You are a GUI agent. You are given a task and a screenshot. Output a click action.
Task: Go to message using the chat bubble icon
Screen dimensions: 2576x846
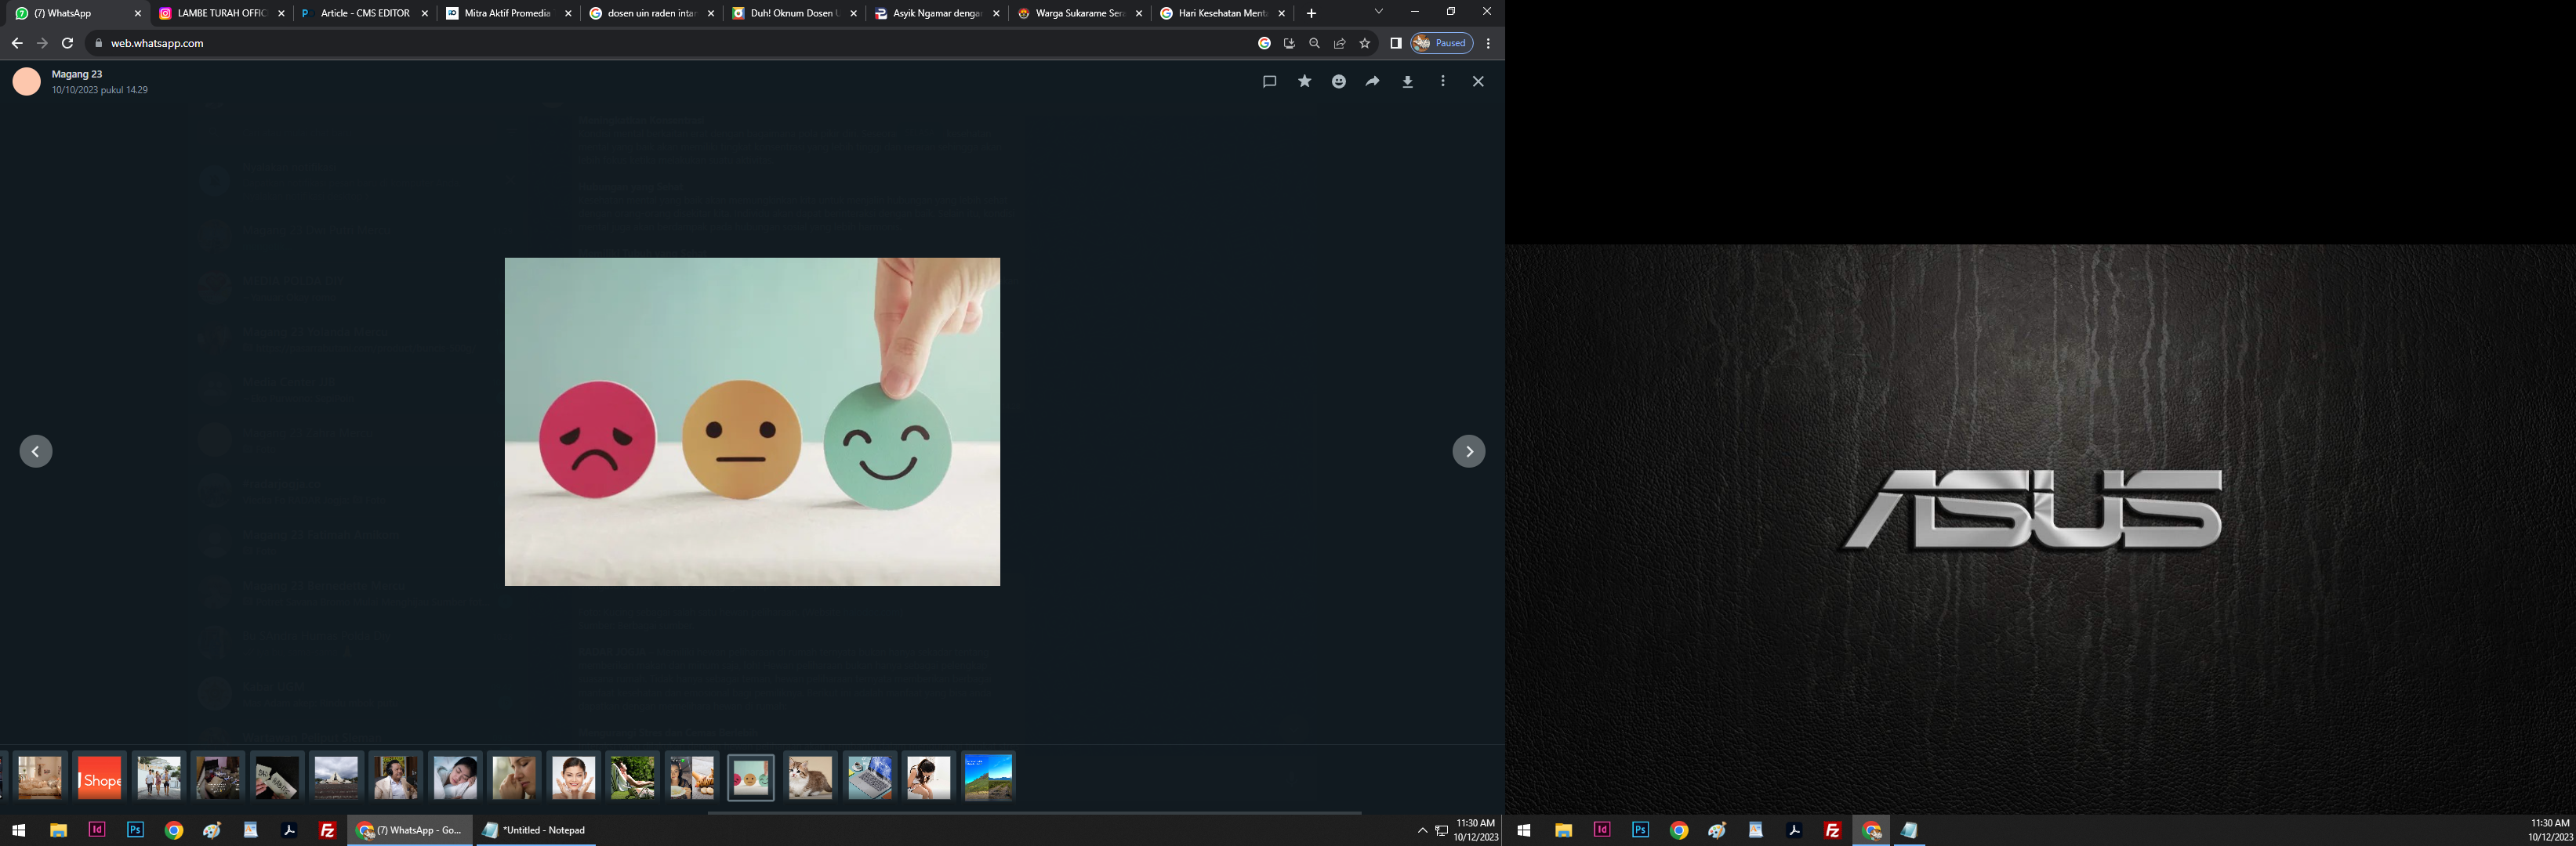point(1269,82)
